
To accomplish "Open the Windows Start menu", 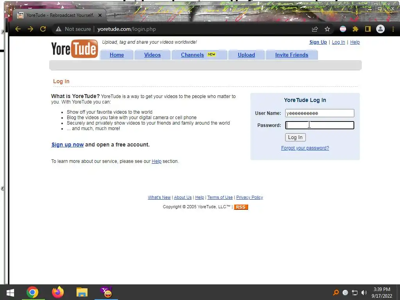I will coord(10,292).
